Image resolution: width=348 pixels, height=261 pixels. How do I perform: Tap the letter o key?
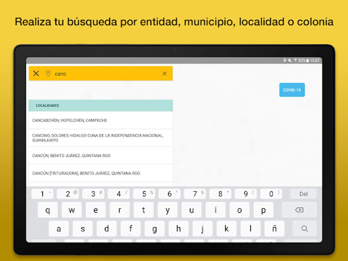[x=240, y=210]
